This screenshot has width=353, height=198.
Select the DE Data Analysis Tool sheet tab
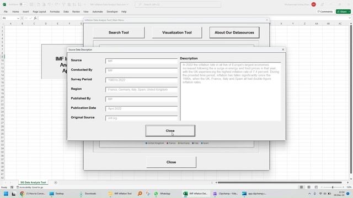[33, 183]
